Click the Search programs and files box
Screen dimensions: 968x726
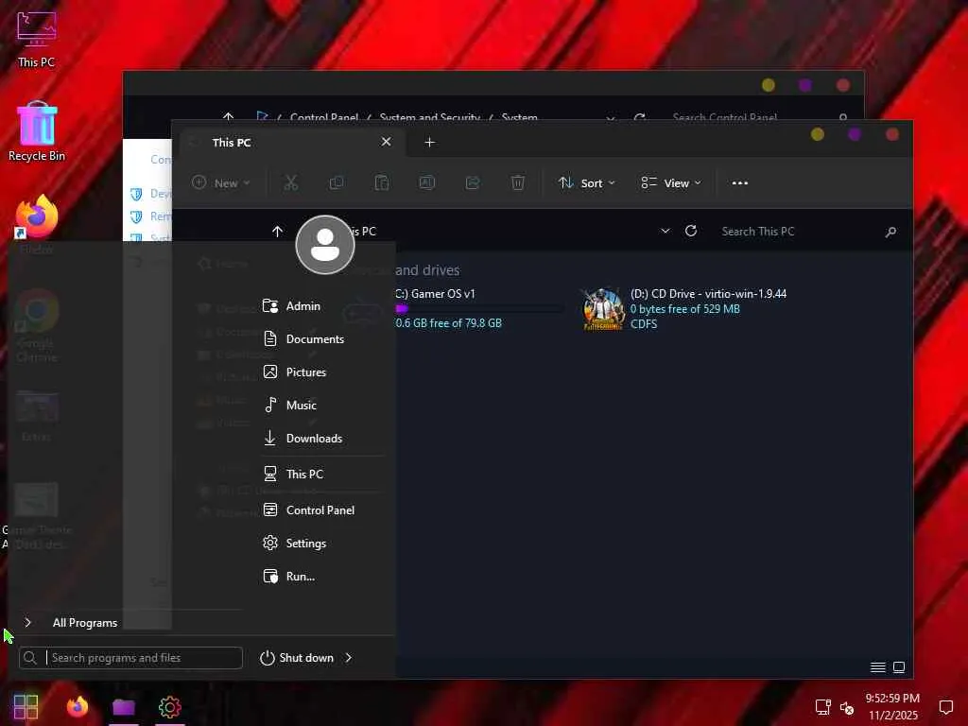pyautogui.click(x=130, y=658)
